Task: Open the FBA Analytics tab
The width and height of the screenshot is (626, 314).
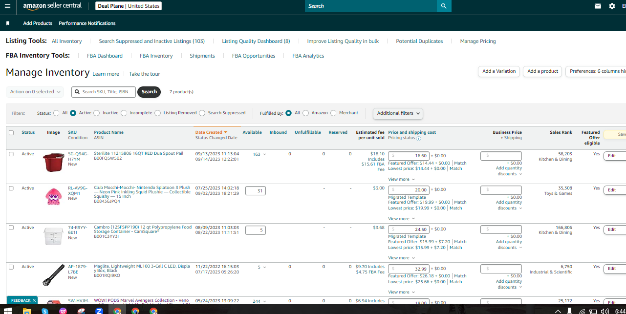Action: coord(308,56)
